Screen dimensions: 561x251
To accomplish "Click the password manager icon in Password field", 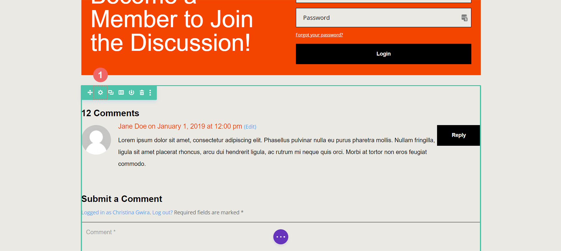I will 464,18.
